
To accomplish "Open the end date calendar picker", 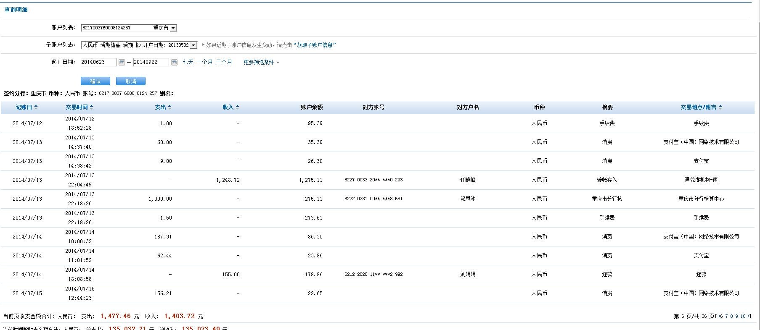I will tap(174, 63).
